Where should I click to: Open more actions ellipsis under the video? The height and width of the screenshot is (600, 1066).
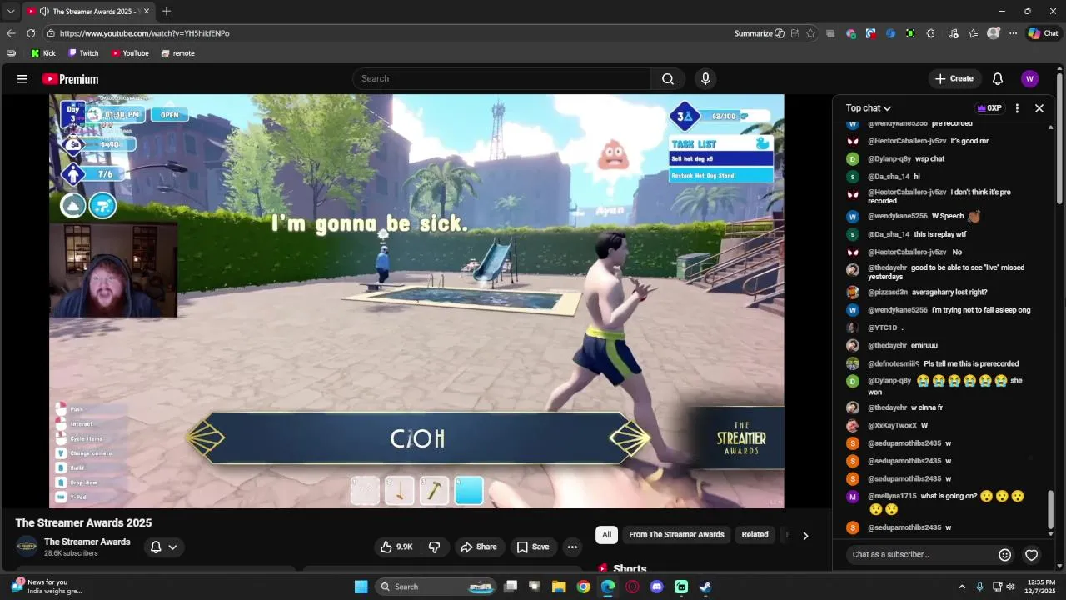(x=572, y=547)
